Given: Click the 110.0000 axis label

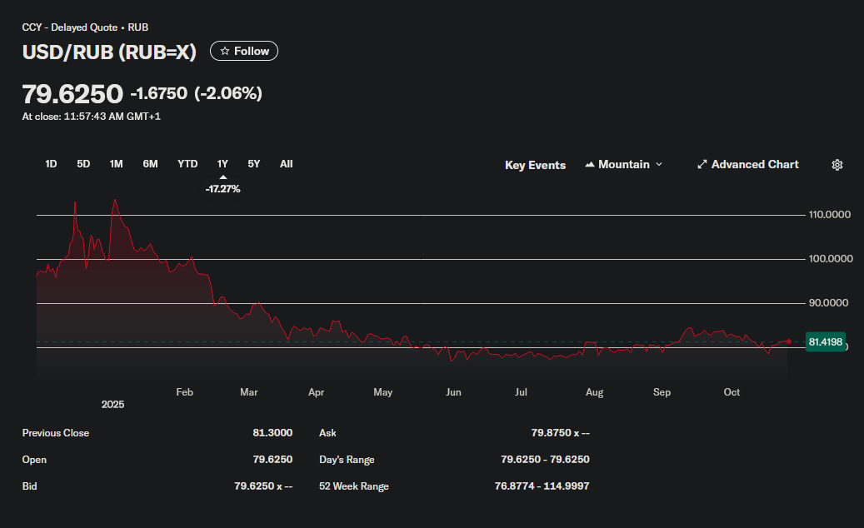Looking at the screenshot, I should [829, 215].
